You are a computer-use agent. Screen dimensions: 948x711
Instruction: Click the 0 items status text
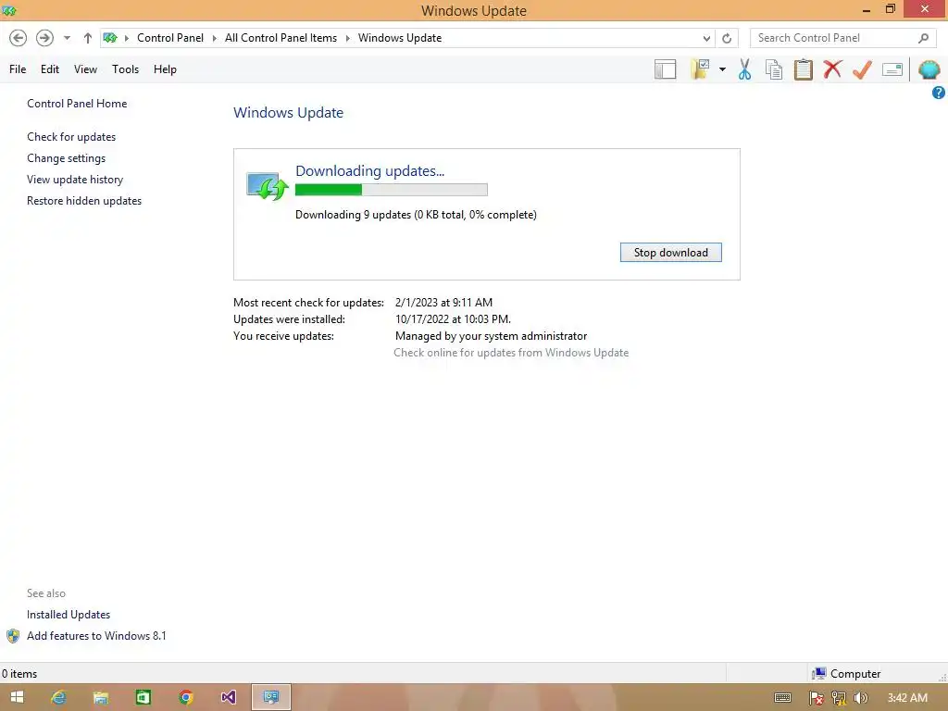tap(19, 674)
